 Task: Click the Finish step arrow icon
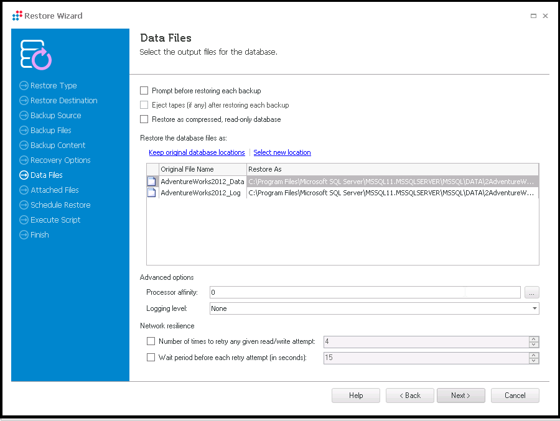[x=24, y=235]
